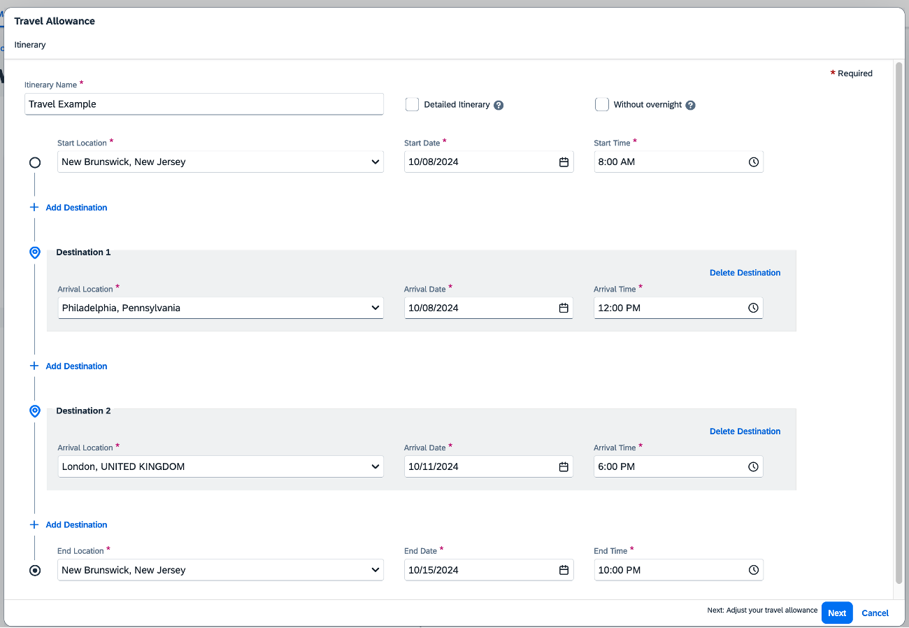Screen dimensions: 909x628
Task: Open the Start Time clock picker icon
Action: [x=753, y=162]
